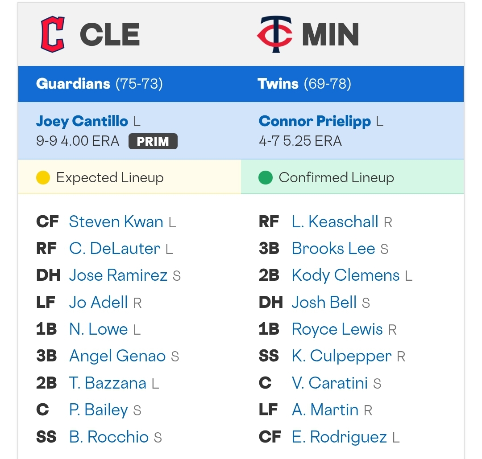The image size is (482, 459).
Task: Click the PRIM badge next to Cantillo
Action: [x=153, y=141]
